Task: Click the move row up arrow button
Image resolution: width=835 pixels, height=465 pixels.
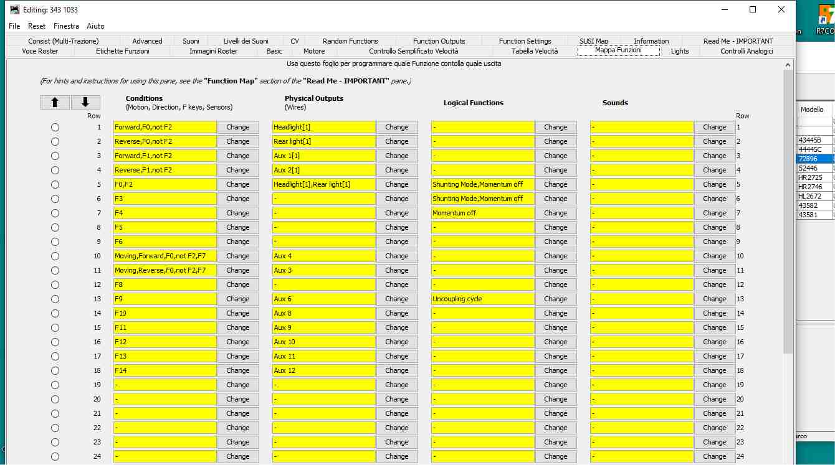Action: tap(55, 103)
